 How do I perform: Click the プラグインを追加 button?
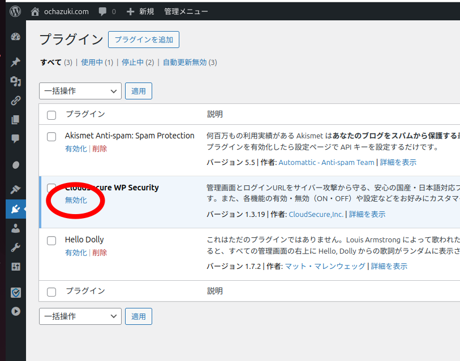[x=144, y=40]
